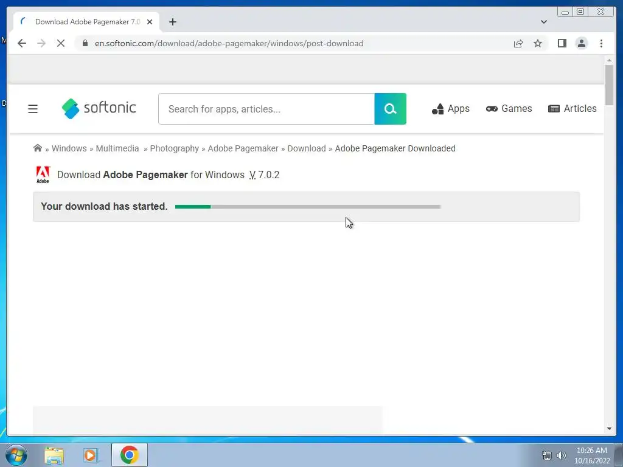Viewport: 623px width, 467px height.
Task: Follow the Multimedia breadcrumb link
Action: click(x=117, y=148)
